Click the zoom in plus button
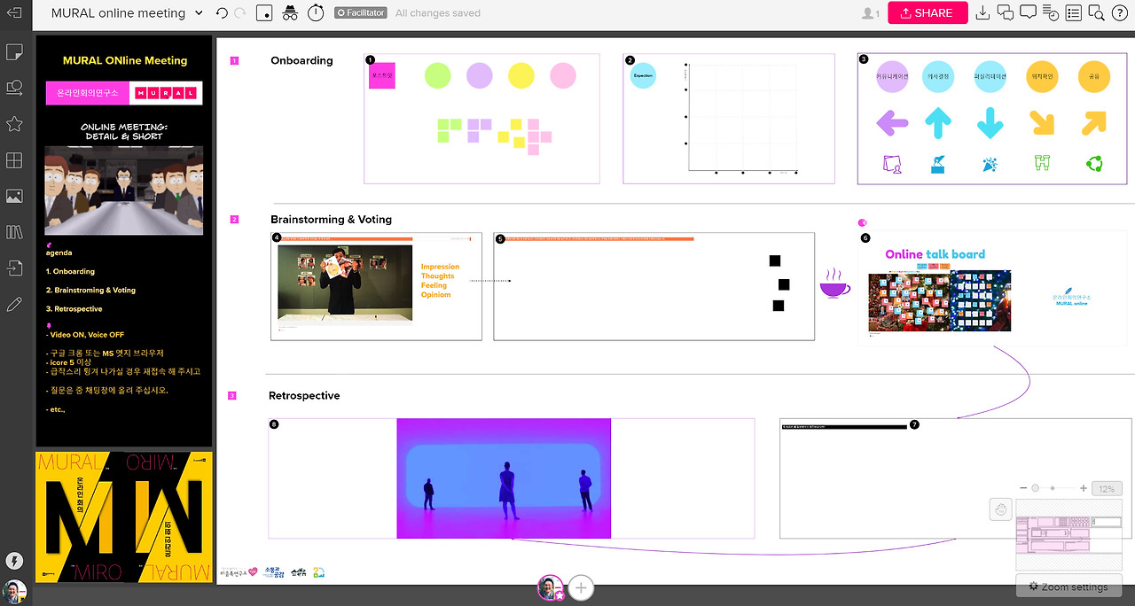Screen dimensions: 1135x606 (1084, 488)
